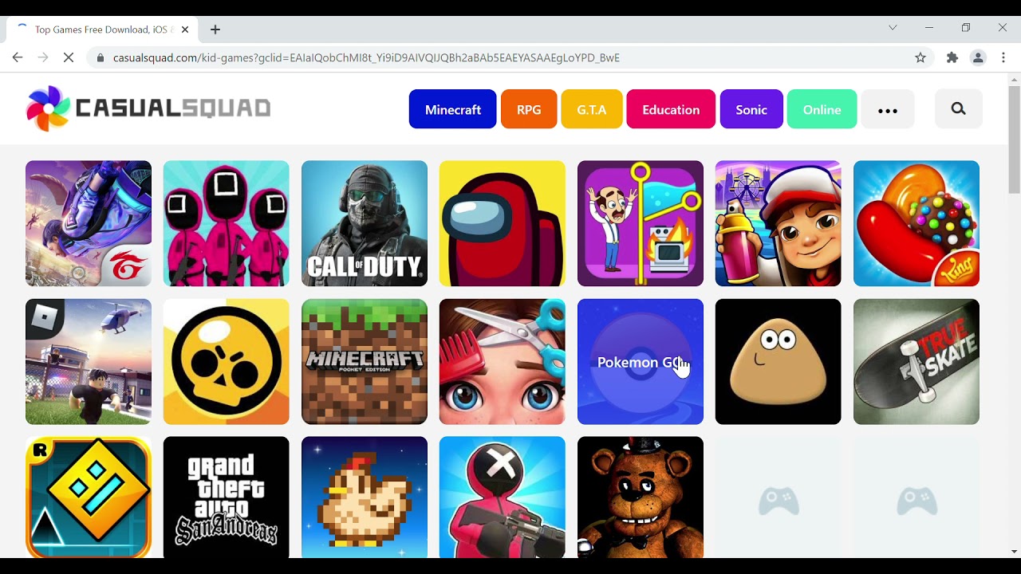Screen dimensions: 1021x574
Task: Click the page vertical scrollbar thumb
Action: (x=1014, y=140)
